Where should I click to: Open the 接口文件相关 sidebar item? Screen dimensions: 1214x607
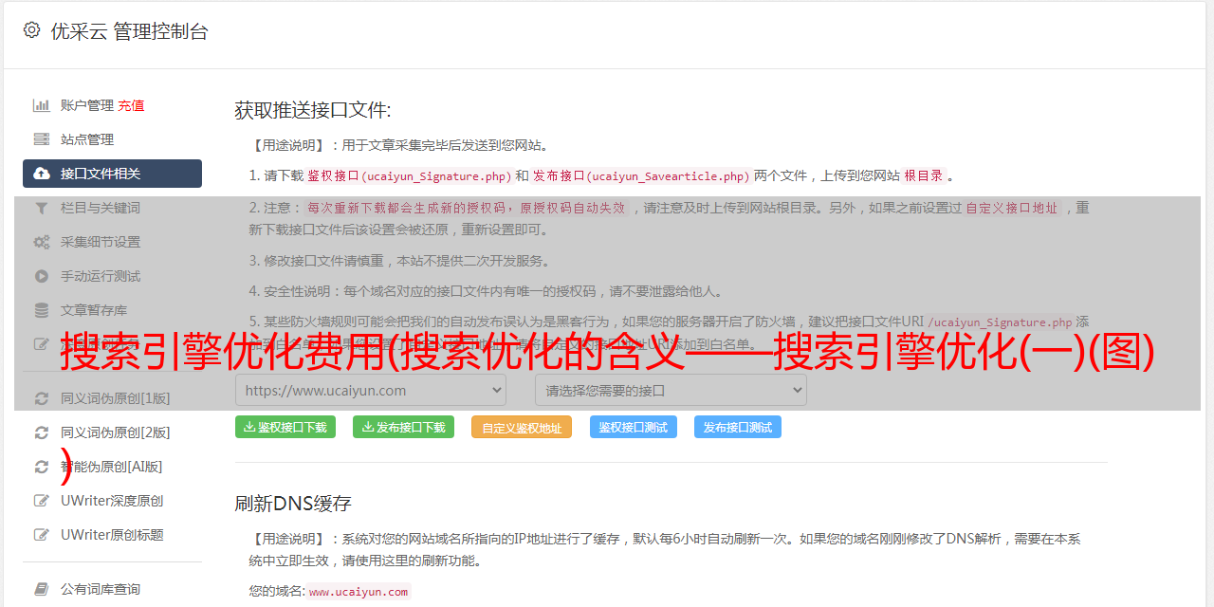(x=112, y=174)
